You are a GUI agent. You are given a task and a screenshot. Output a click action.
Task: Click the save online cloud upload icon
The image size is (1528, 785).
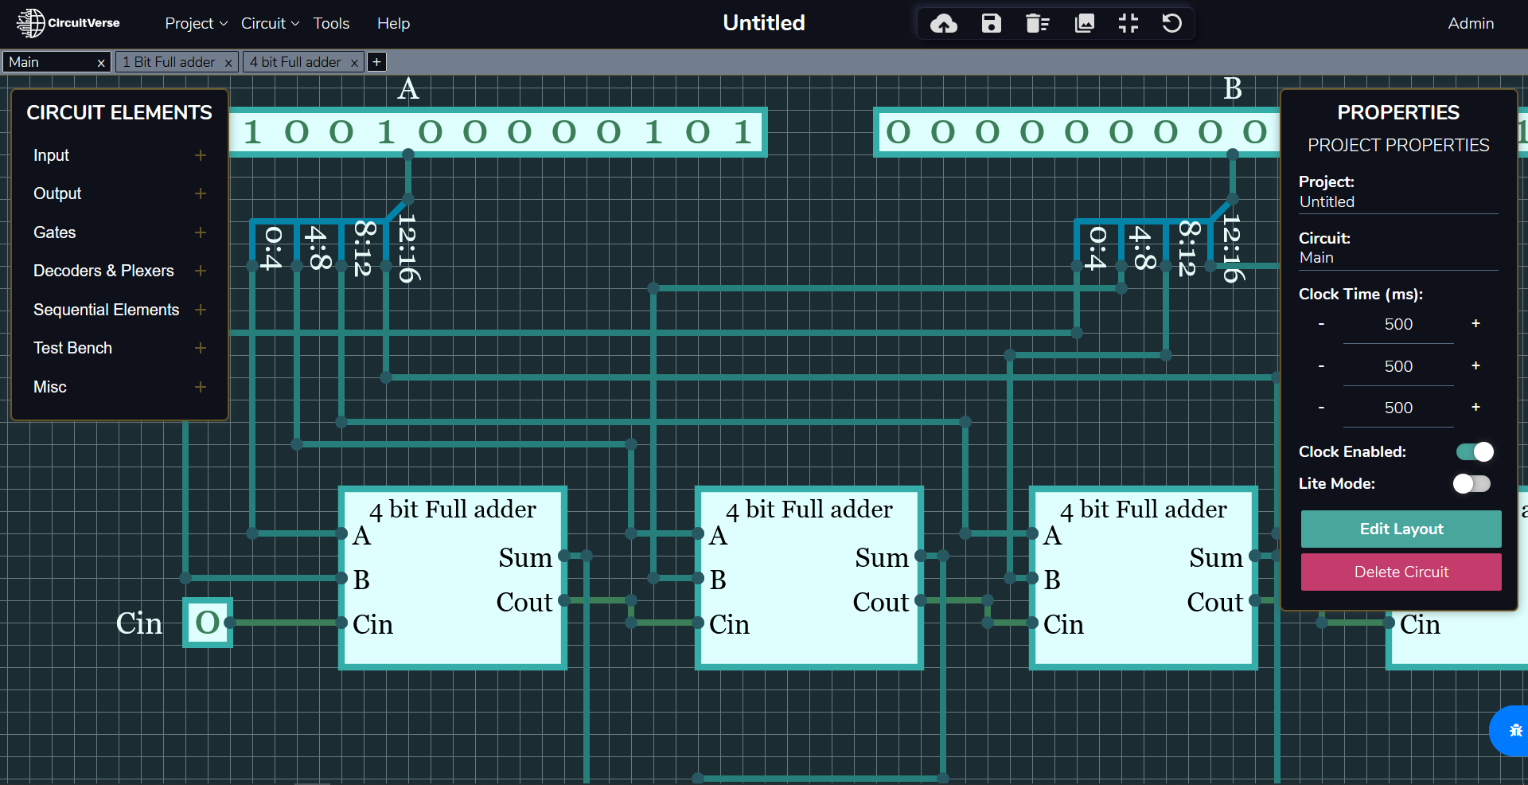point(944,24)
